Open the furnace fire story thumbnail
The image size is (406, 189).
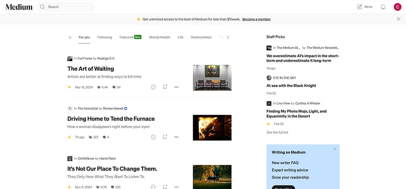pos(212,128)
